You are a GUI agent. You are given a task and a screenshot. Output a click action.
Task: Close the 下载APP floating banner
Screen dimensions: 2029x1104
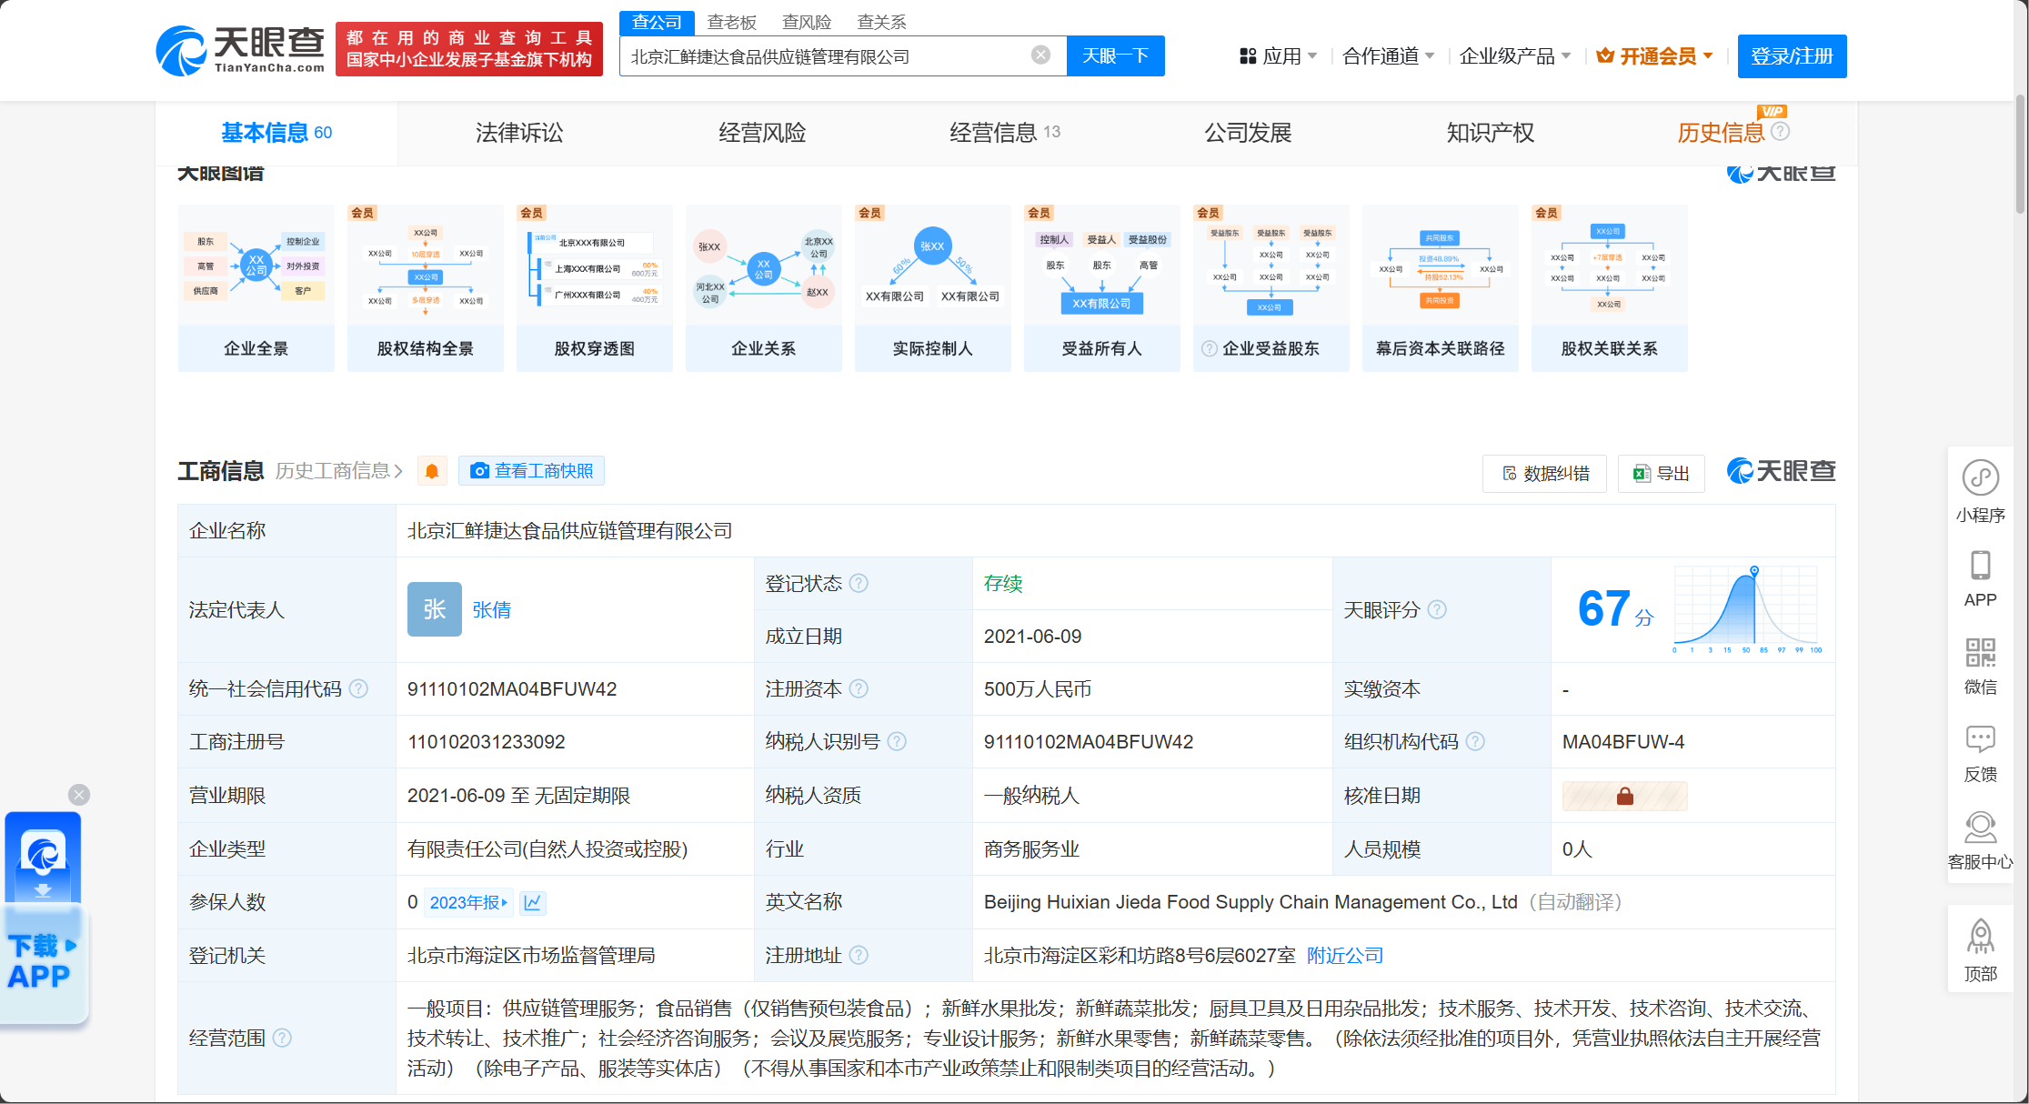click(x=79, y=795)
